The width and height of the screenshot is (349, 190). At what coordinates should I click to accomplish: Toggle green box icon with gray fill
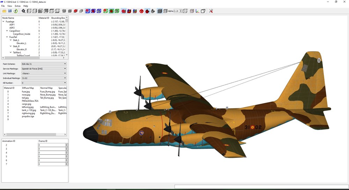117,11
